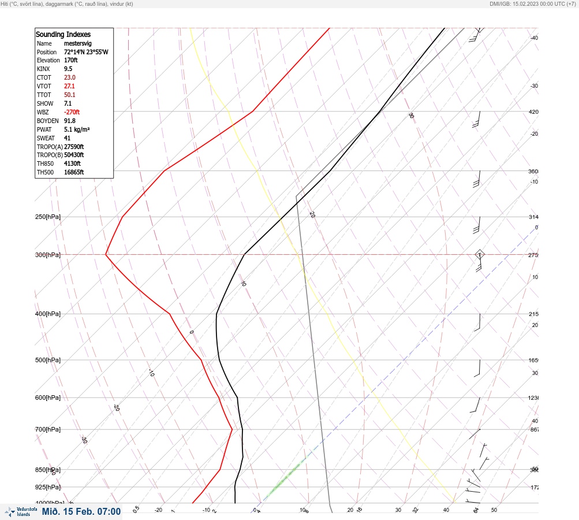Click the 250[hPa] pressure level label
This screenshot has width=579, height=520.
point(48,217)
